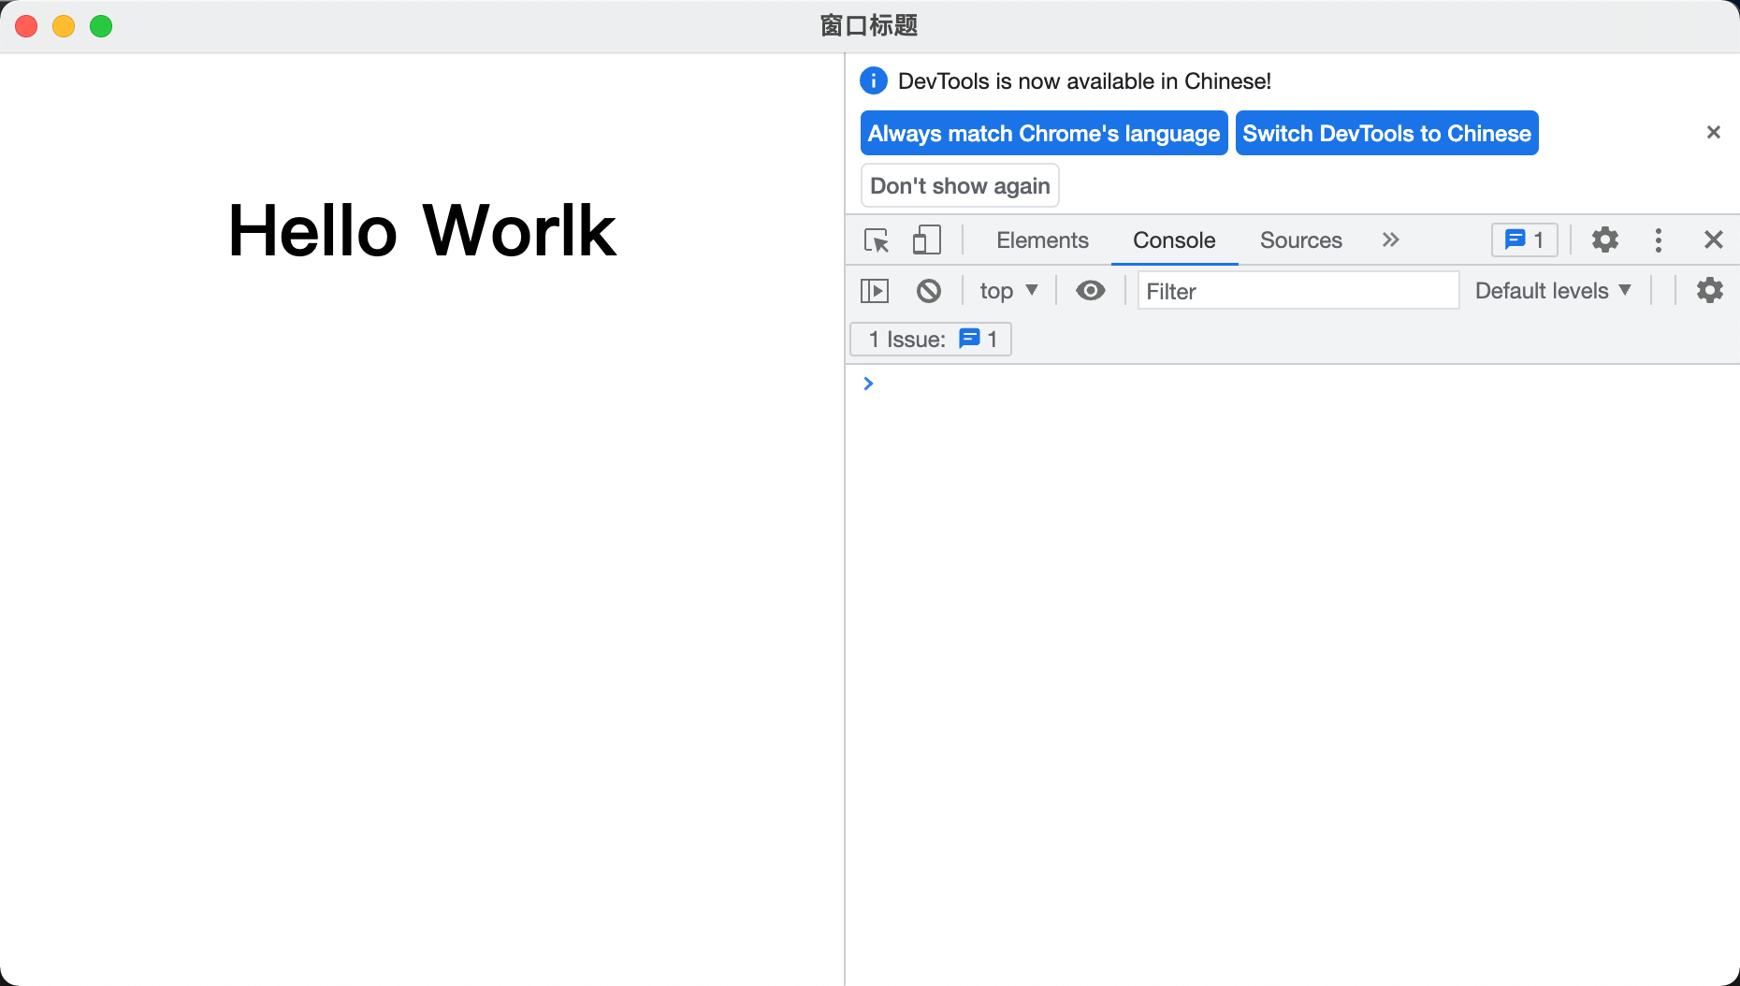Screen dimensions: 1740x986
Task: Show the console sidebar
Action: coord(875,291)
